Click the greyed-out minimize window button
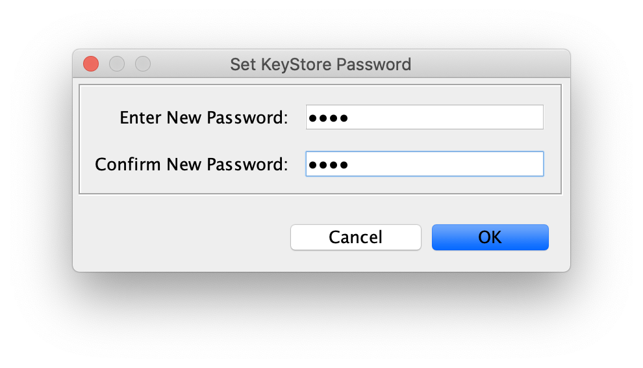 click(117, 64)
